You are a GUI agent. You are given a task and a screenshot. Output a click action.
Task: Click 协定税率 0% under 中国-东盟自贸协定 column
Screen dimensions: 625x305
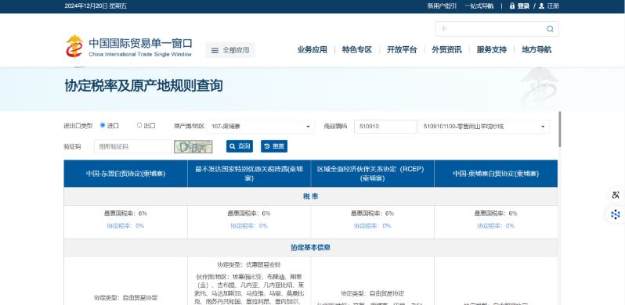point(125,226)
